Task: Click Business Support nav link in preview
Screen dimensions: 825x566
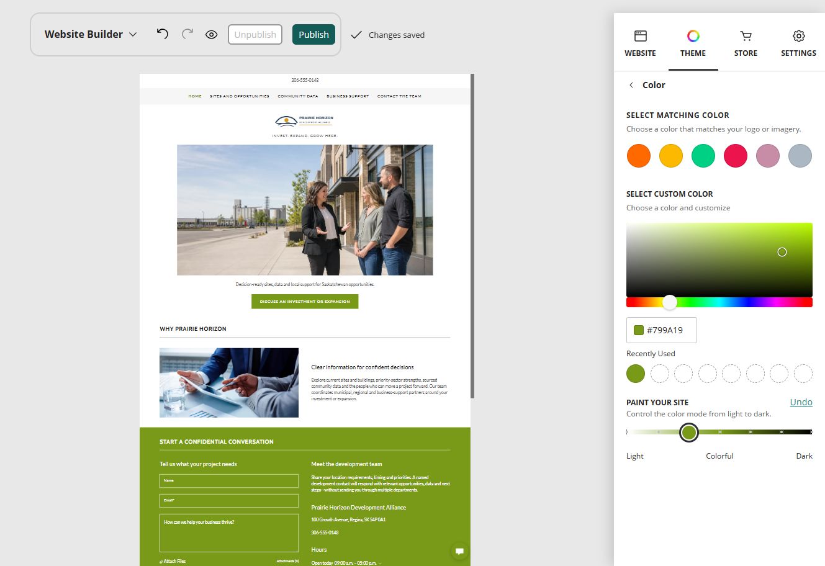Action: click(x=348, y=96)
